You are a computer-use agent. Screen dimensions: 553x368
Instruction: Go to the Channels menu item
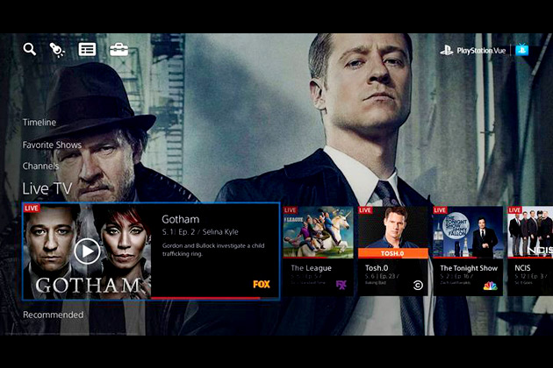[40, 166]
